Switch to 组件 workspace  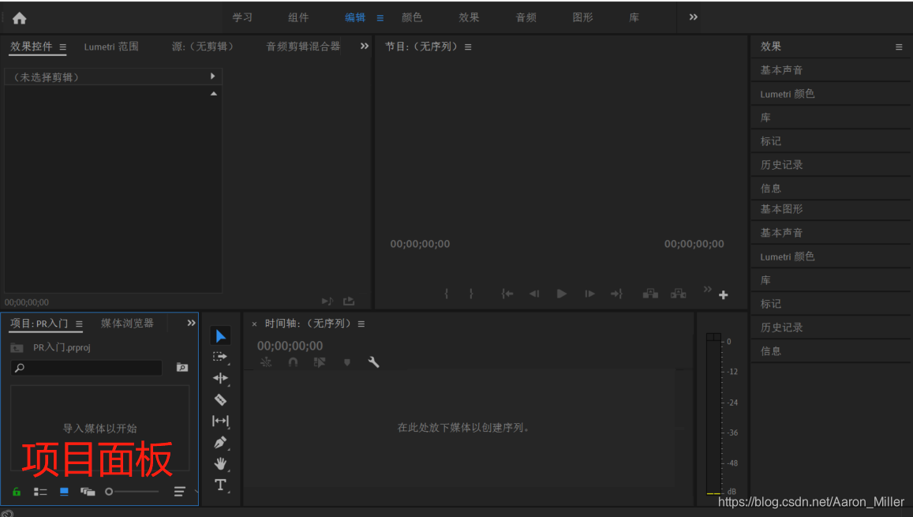point(298,17)
